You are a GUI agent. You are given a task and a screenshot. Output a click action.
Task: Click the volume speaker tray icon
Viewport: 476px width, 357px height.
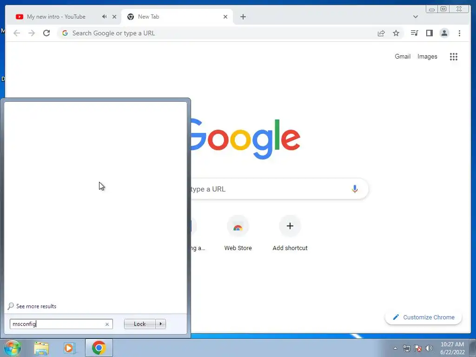tap(429, 348)
